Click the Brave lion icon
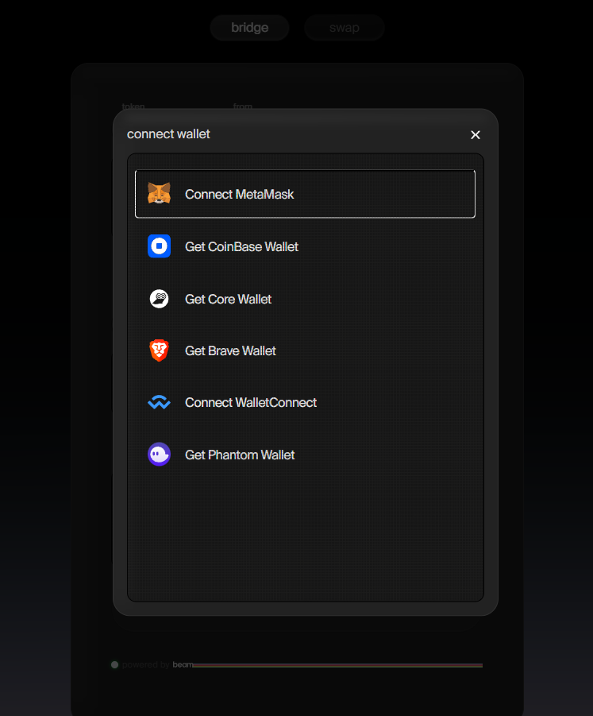The height and width of the screenshot is (716, 593). pyautogui.click(x=160, y=350)
